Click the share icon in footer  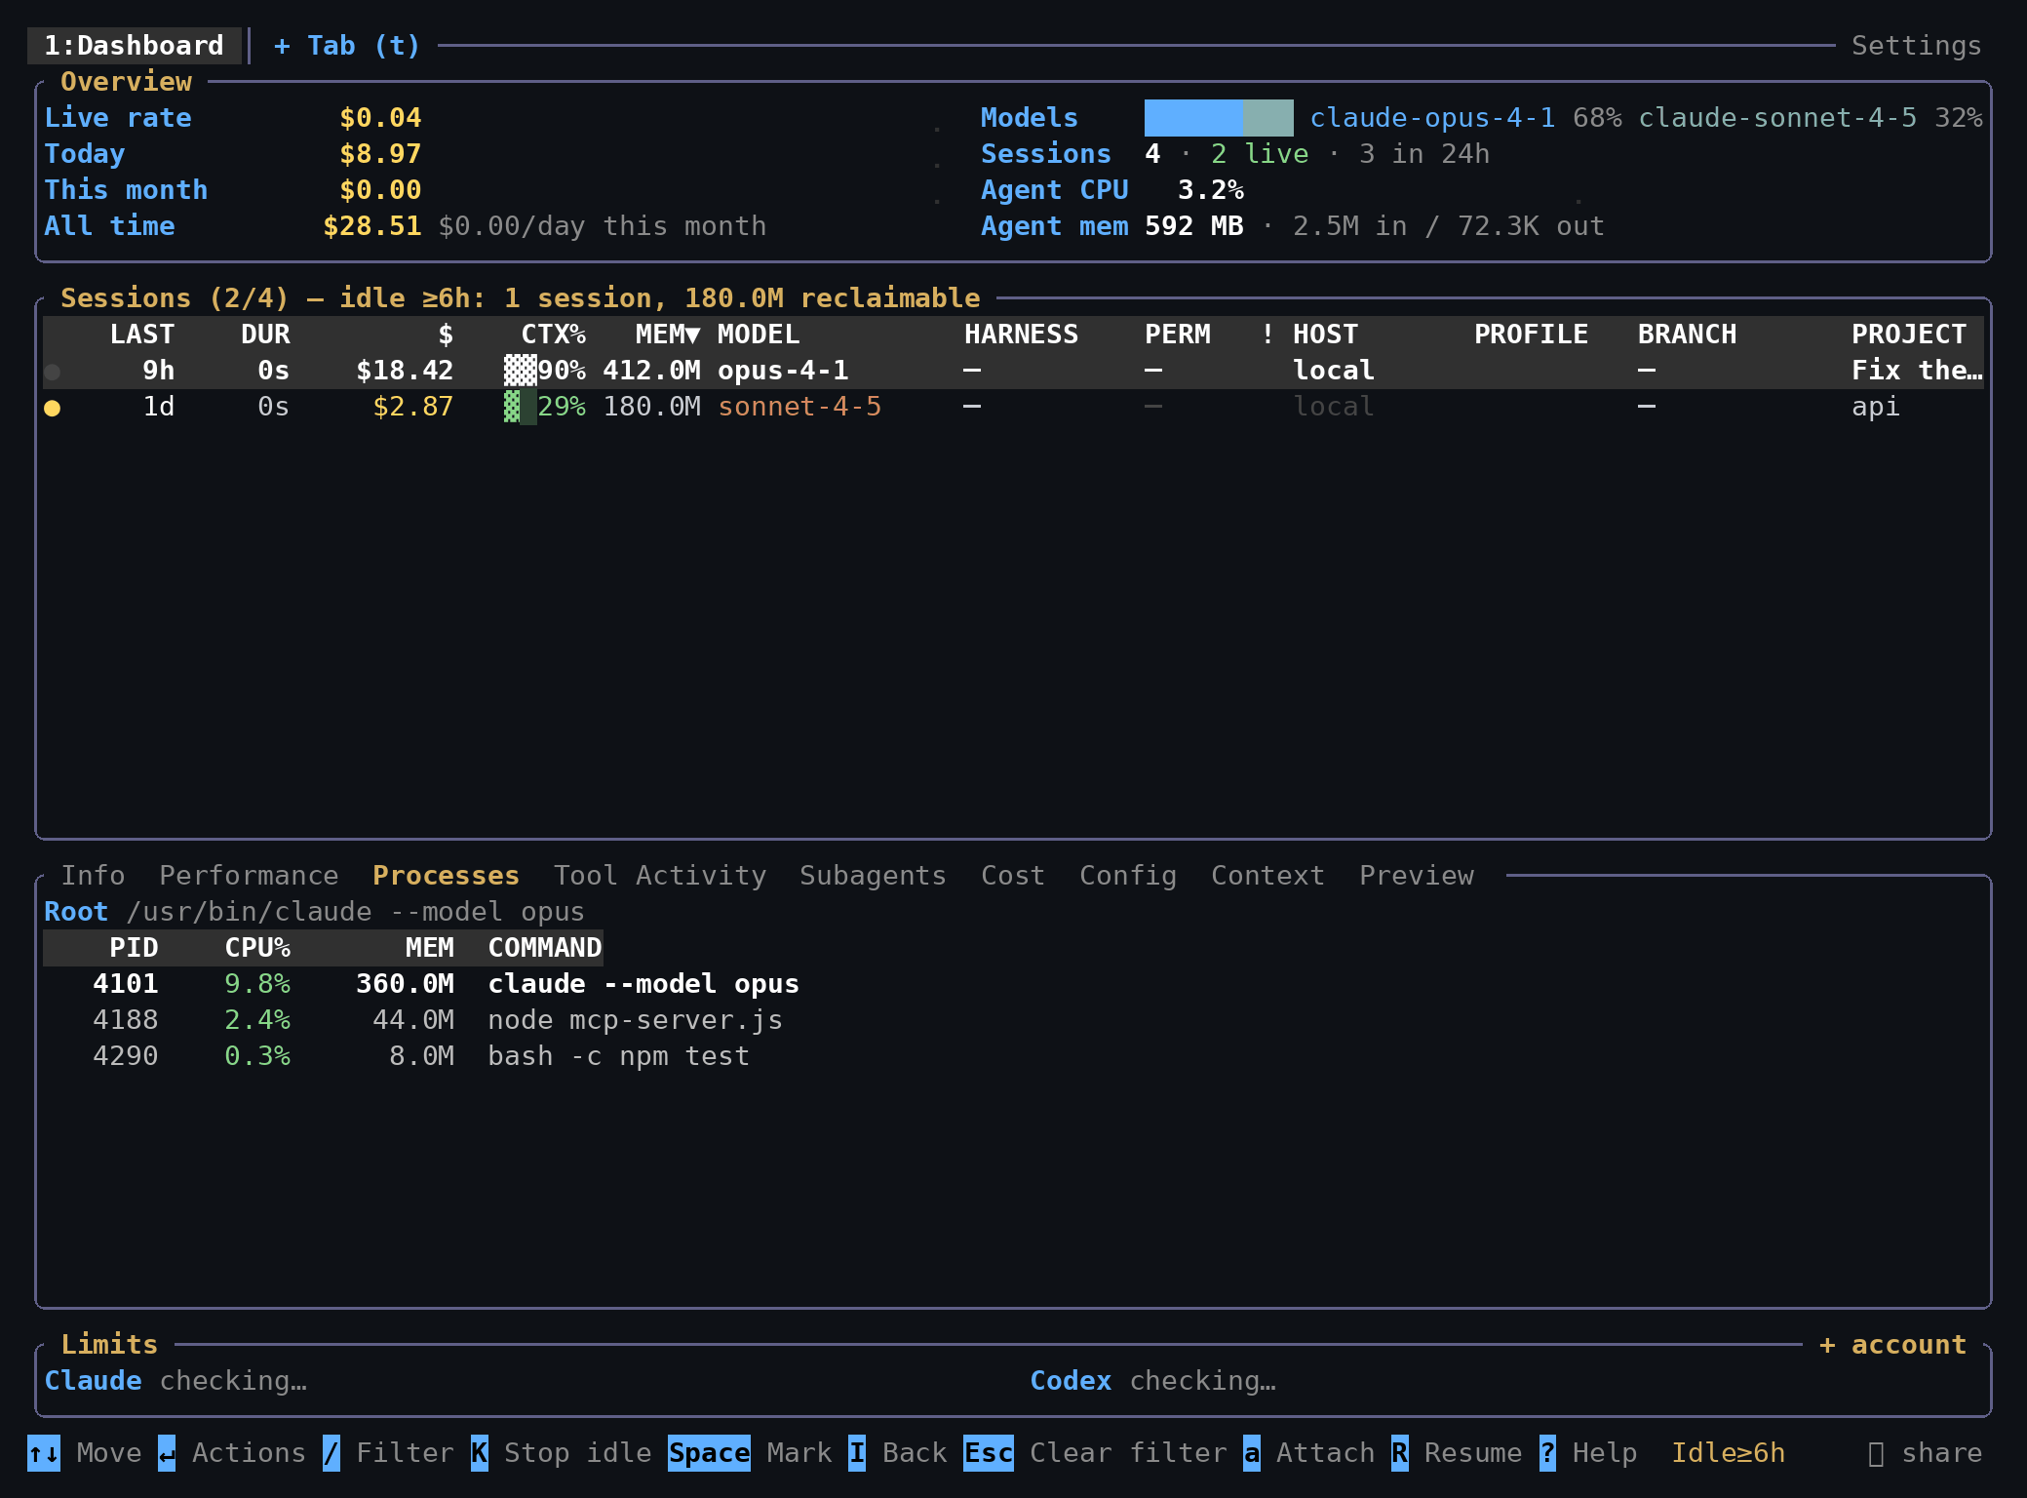[x=1876, y=1453]
